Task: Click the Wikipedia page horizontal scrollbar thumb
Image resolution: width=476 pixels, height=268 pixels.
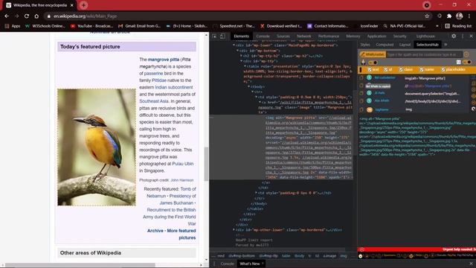Action: tap(80, 265)
